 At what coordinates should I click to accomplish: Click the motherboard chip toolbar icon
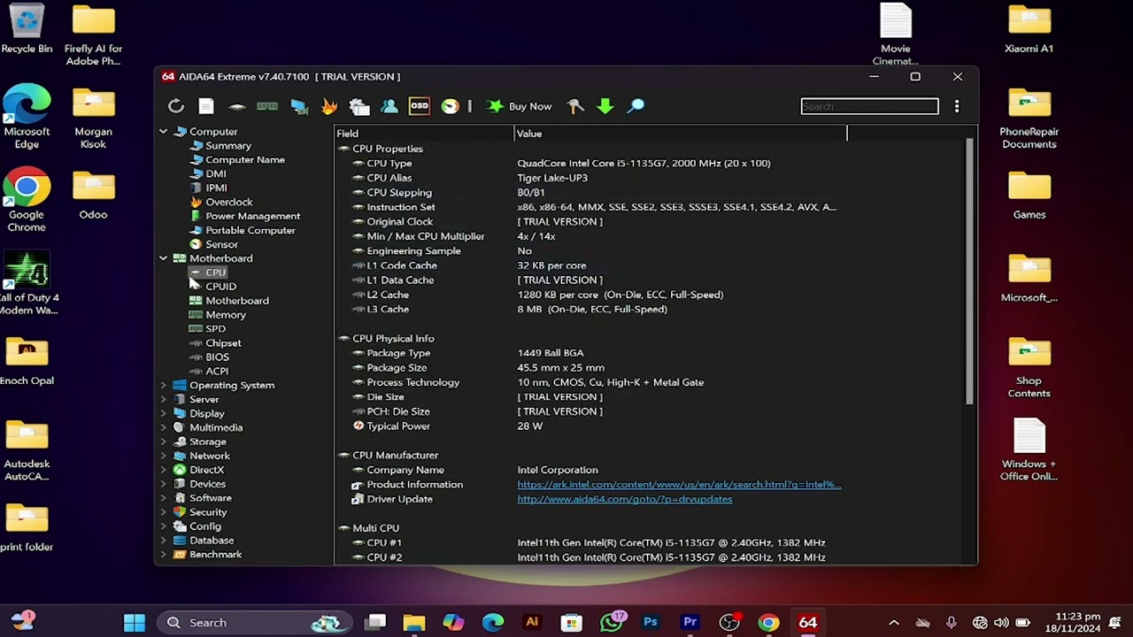point(236,106)
